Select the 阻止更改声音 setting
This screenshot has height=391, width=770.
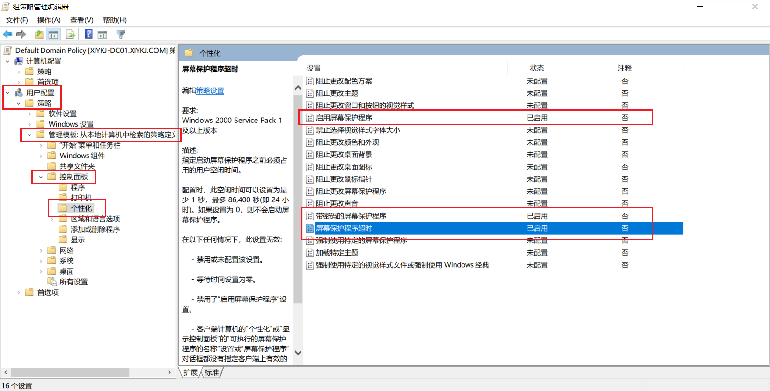click(x=337, y=204)
